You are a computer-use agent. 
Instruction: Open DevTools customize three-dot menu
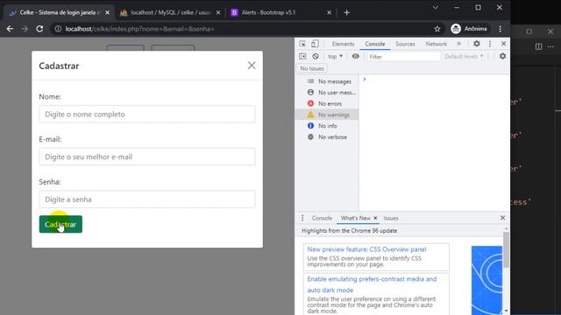point(490,44)
